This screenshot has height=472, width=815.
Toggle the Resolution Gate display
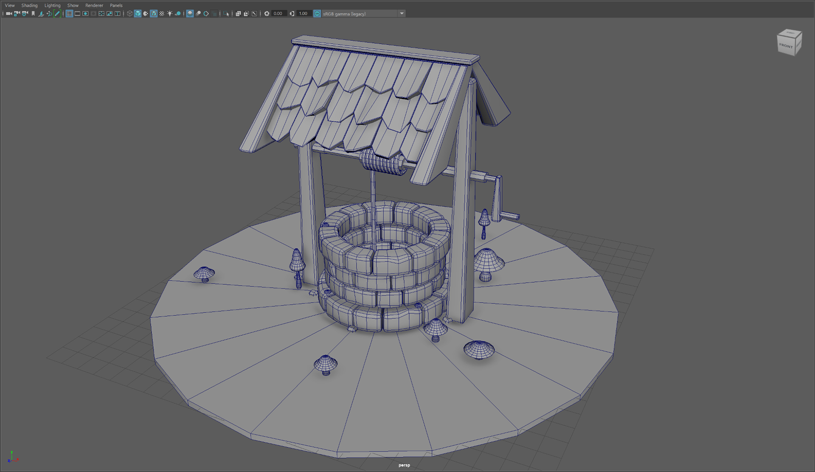click(x=85, y=14)
